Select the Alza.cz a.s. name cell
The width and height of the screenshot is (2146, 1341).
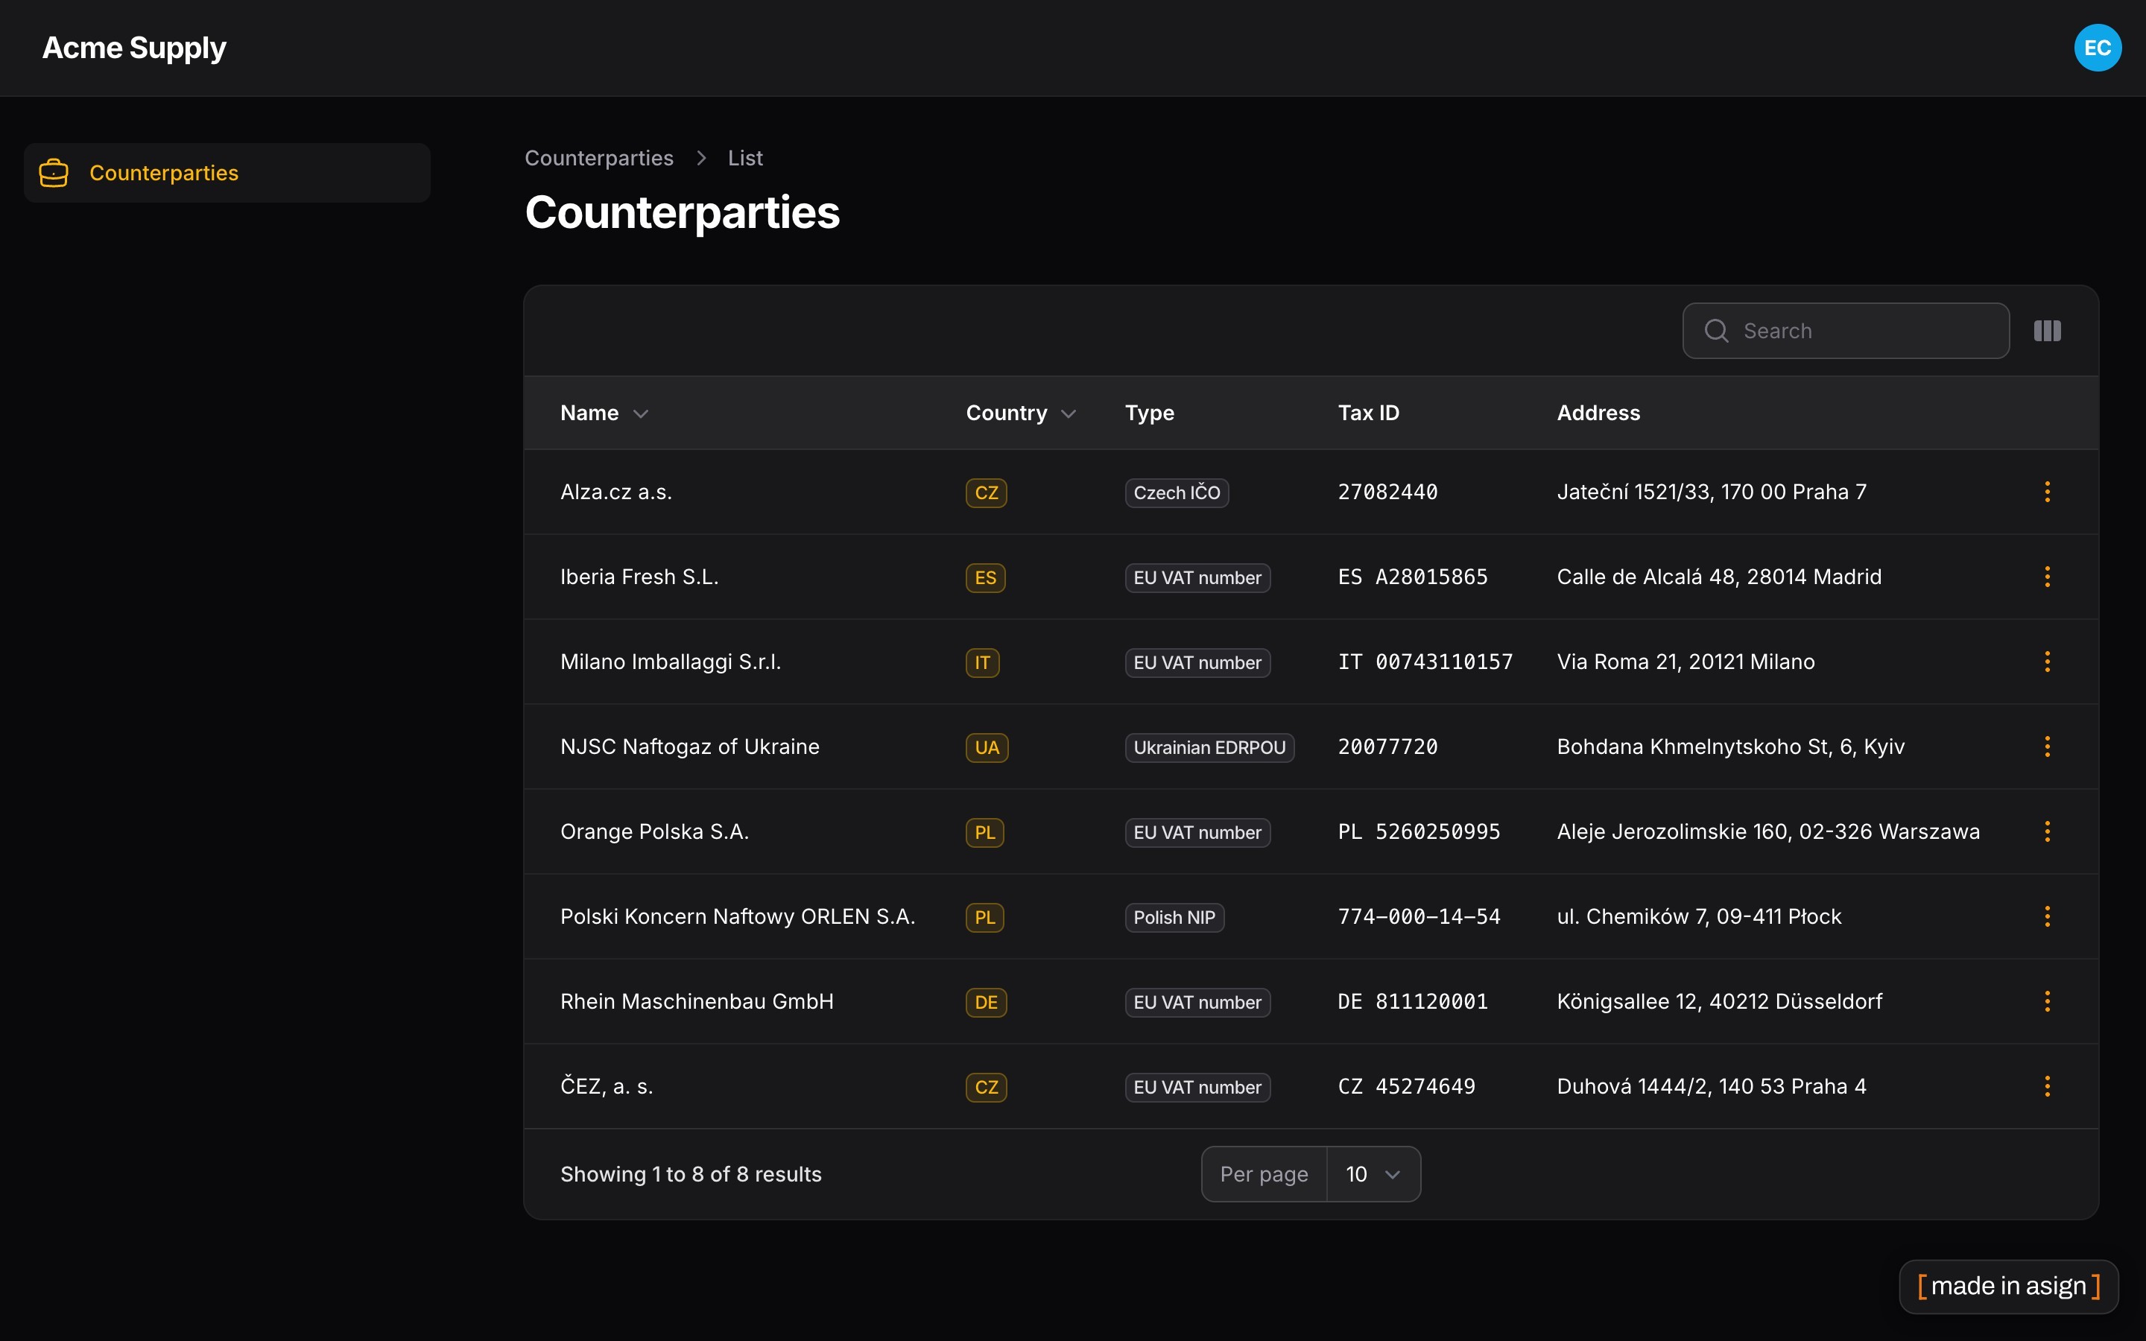point(616,492)
